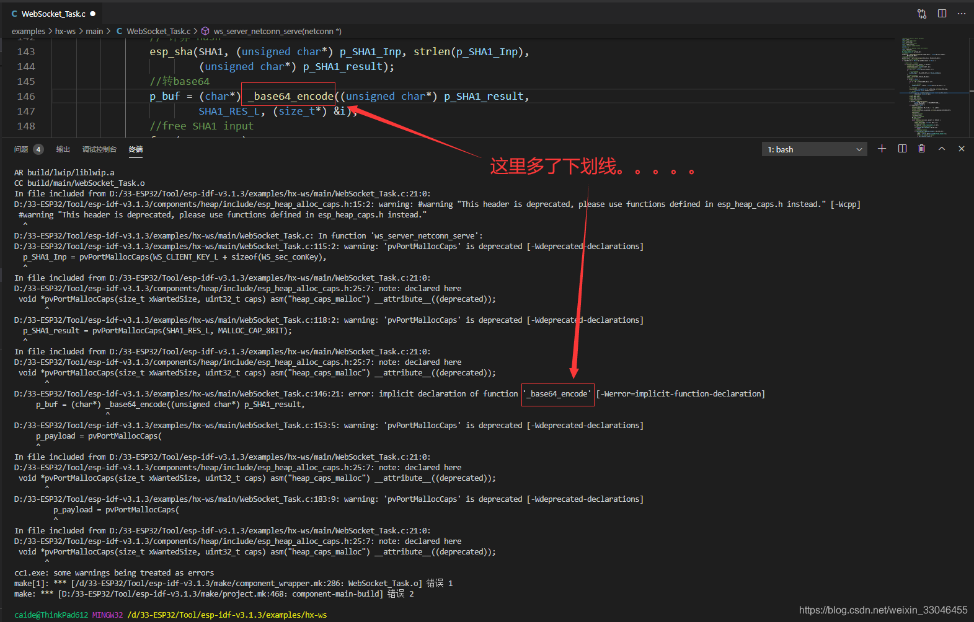Click the 'hx-ws' breadcrumb segment
The width and height of the screenshot is (974, 622).
(65, 31)
